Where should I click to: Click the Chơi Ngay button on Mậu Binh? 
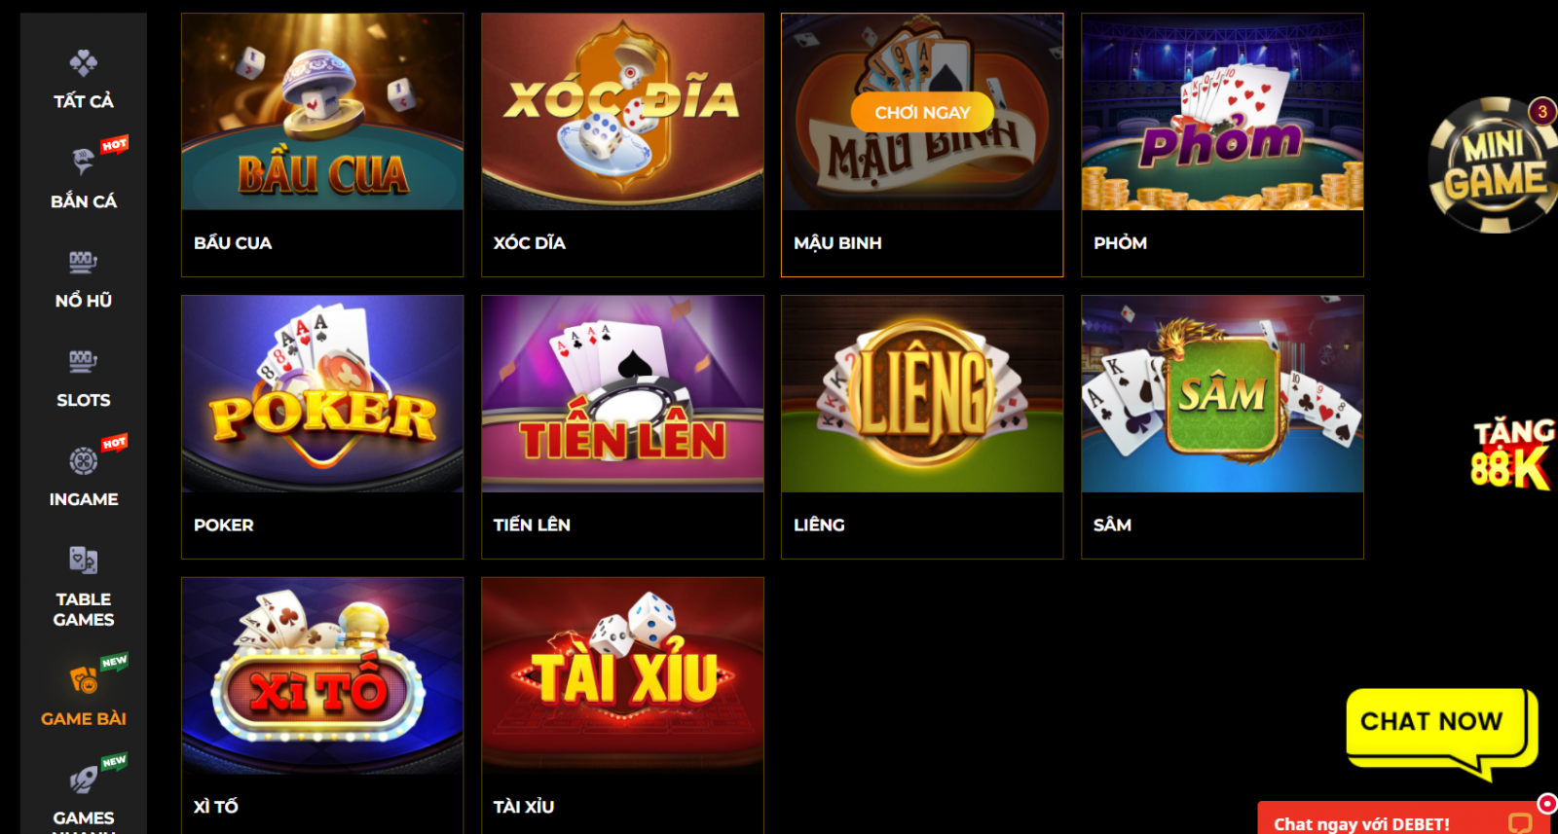point(922,112)
